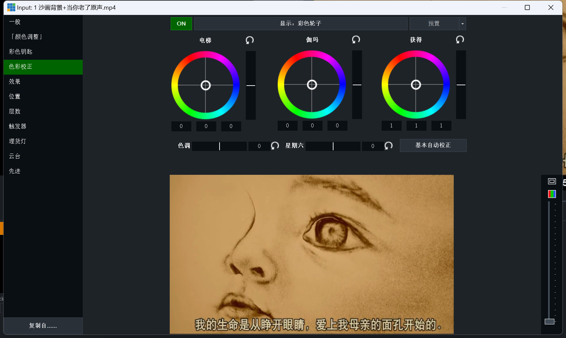566x338 pixels.
Task: Open the 预置 presets button
Action: click(x=434, y=24)
